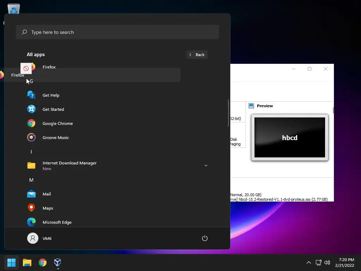Jump to letter G section header

(31, 81)
